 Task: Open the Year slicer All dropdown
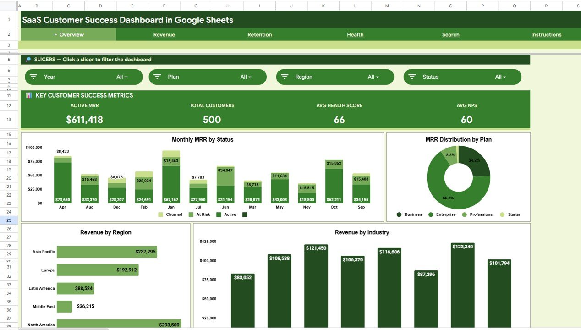point(122,77)
